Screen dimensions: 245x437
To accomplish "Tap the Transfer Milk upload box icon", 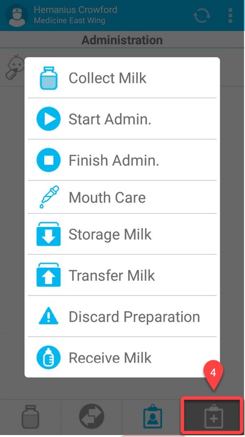I will (48, 275).
